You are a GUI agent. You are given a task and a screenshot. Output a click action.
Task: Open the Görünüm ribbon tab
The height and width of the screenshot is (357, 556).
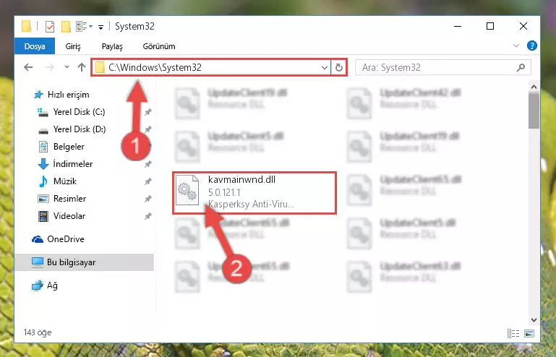[x=159, y=46]
